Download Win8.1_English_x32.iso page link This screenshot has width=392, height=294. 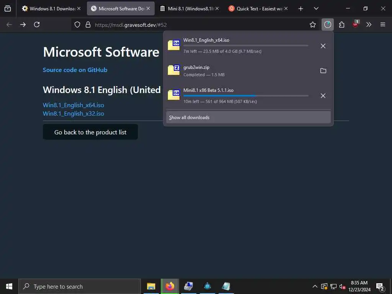point(73,113)
